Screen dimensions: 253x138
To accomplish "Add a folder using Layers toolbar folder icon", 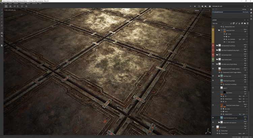I will coord(245,24).
